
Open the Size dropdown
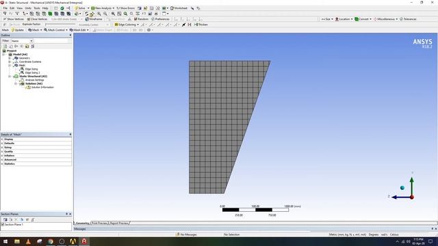tap(326, 19)
